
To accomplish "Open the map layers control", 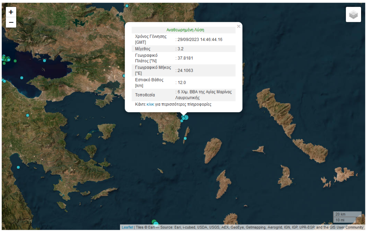I will pos(353,15).
